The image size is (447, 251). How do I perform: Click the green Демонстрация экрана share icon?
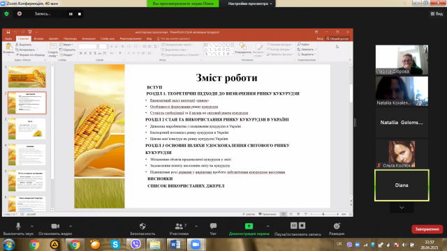[x=249, y=226]
